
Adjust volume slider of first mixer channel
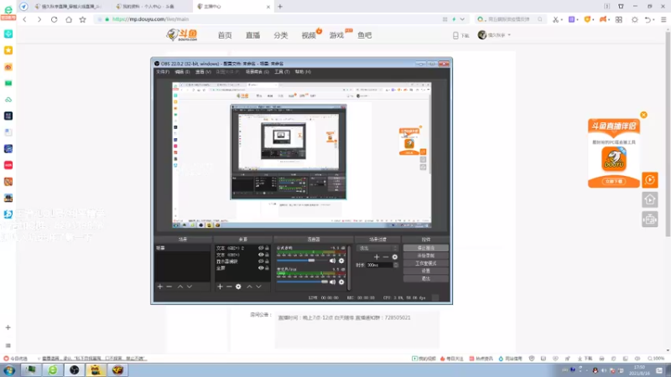pos(302,261)
